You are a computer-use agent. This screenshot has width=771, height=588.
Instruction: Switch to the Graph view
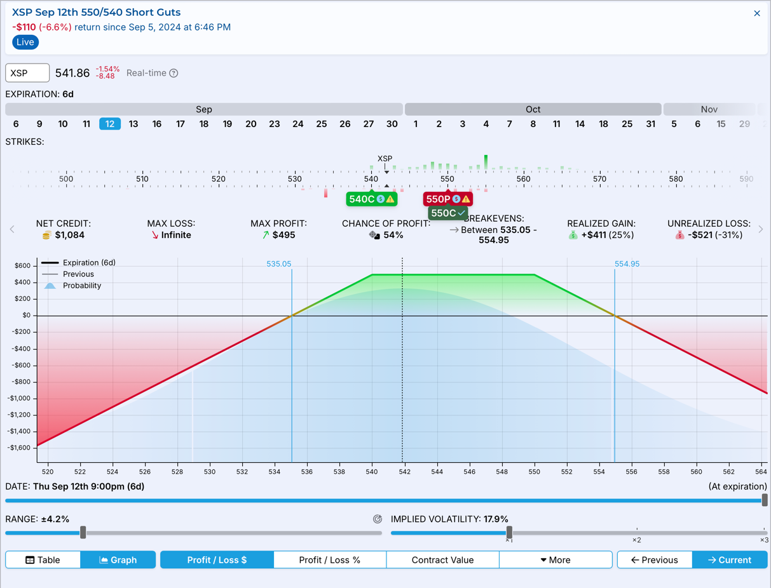click(118, 560)
